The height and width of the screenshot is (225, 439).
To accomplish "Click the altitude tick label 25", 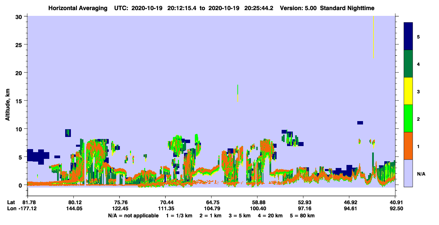I will pos(20,45).
